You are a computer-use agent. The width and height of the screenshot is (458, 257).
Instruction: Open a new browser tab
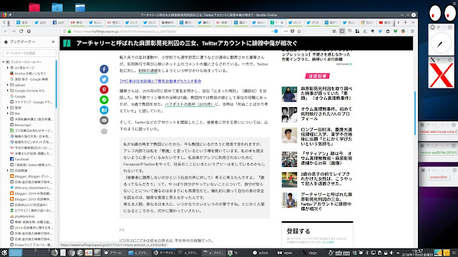point(406,22)
